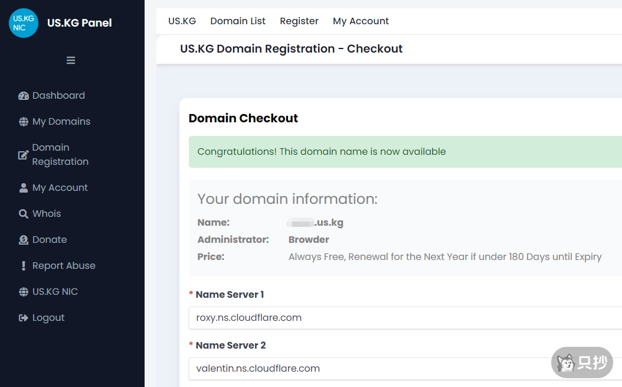This screenshot has width=622, height=387.
Task: Go to Register in top navigation
Action: click(x=299, y=21)
